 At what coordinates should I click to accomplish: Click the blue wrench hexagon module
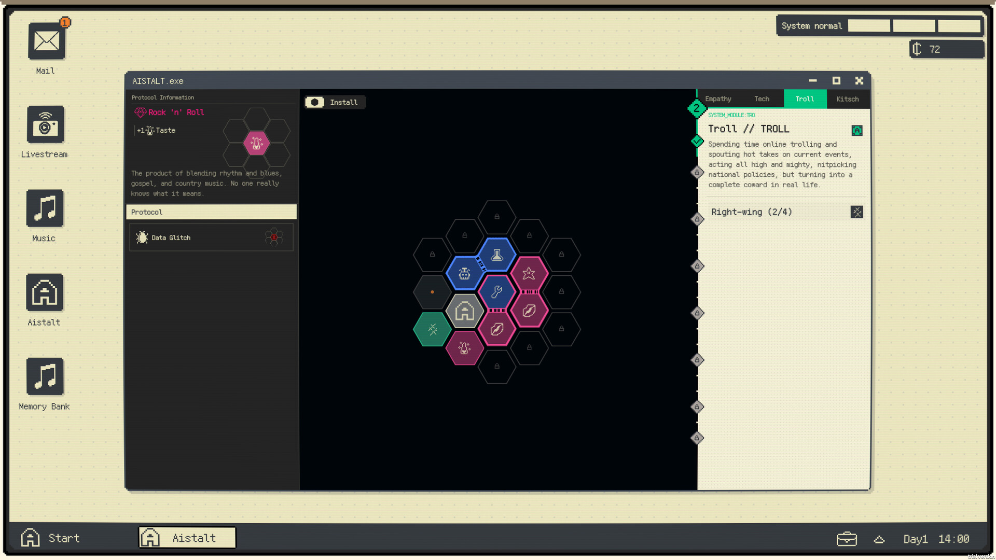pos(496,292)
